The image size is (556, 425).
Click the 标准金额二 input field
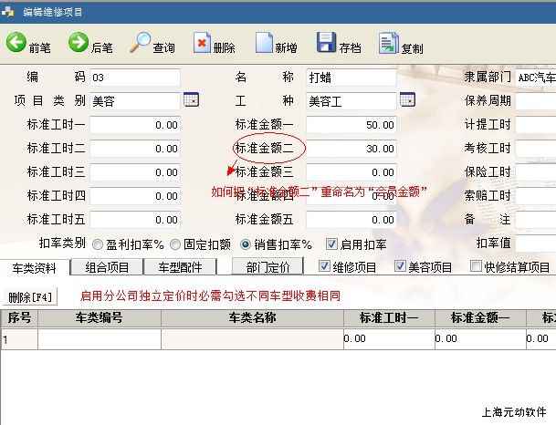click(351, 148)
